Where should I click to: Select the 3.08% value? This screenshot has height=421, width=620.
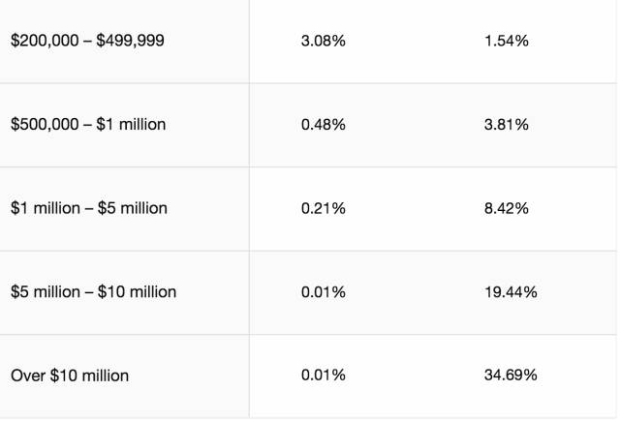[323, 42]
